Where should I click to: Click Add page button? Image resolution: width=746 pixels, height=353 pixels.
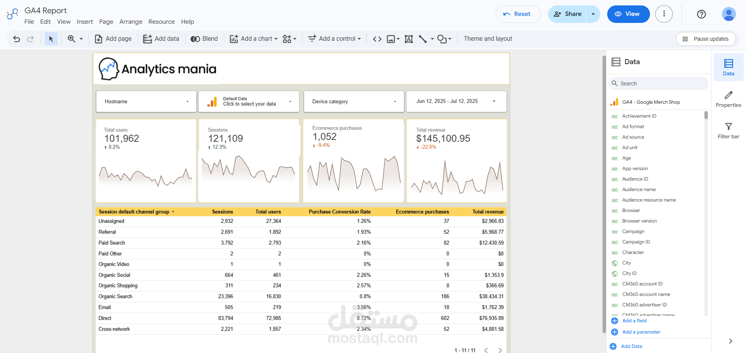pos(113,39)
